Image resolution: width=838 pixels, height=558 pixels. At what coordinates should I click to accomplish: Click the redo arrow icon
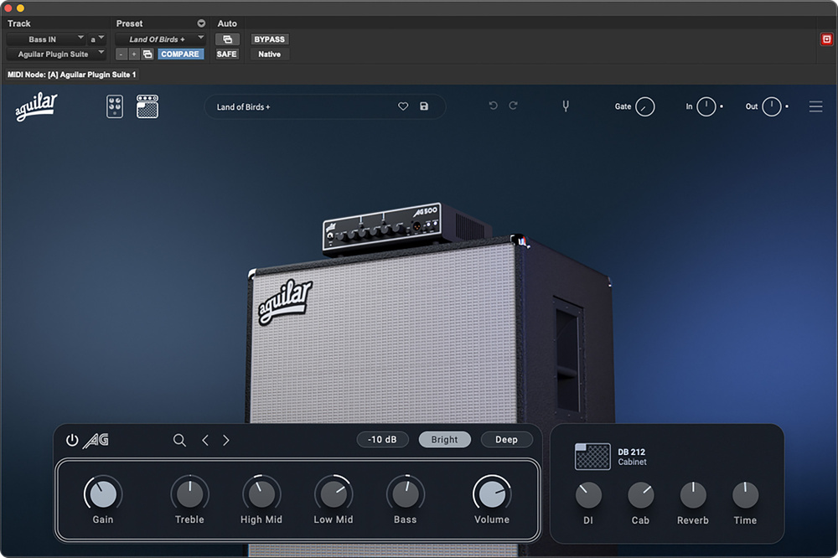(x=514, y=106)
